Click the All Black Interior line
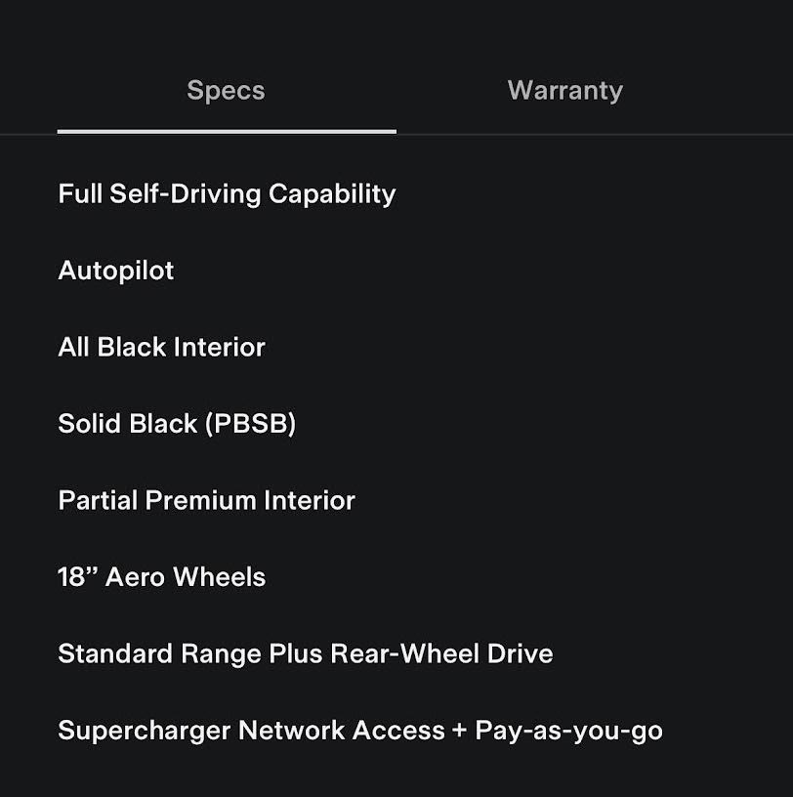The height and width of the screenshot is (797, 793). click(x=161, y=347)
